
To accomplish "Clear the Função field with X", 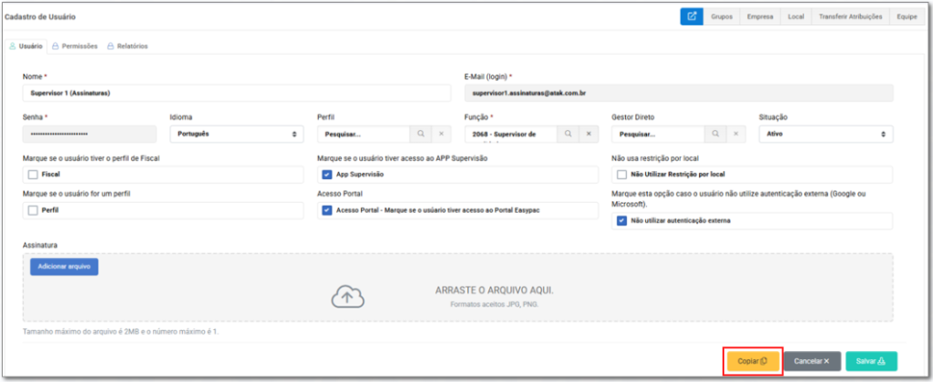I will [588, 135].
